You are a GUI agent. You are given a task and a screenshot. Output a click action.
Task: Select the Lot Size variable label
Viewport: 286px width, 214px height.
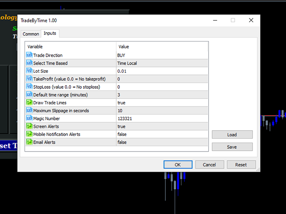point(41,71)
